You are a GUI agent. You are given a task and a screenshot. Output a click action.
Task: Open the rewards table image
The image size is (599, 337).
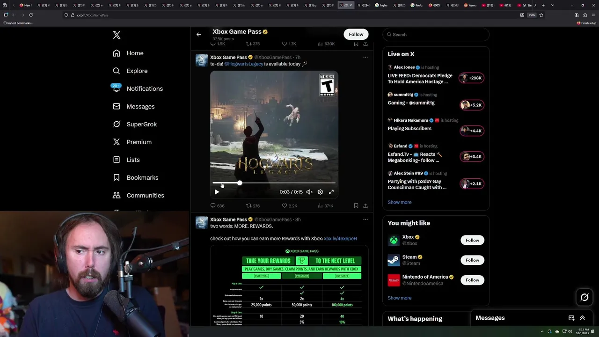tap(289, 286)
